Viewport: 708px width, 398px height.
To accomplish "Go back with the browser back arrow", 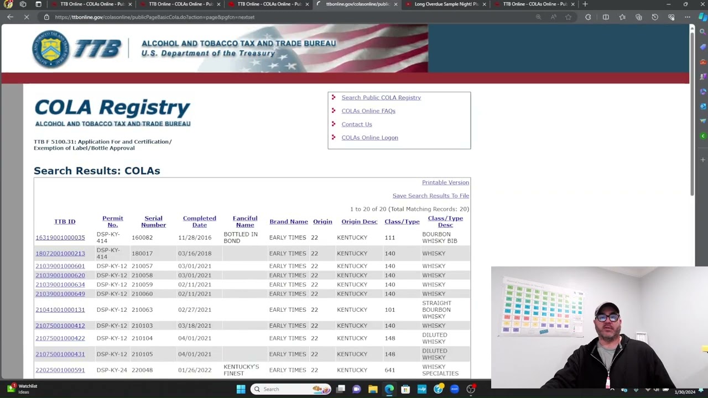I will tap(11, 17).
